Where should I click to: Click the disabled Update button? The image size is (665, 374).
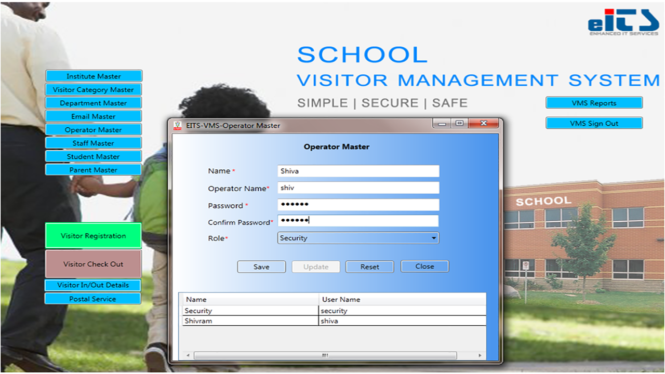(316, 267)
